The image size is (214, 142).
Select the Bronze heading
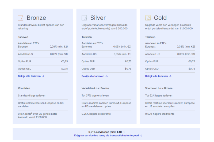click(36, 18)
